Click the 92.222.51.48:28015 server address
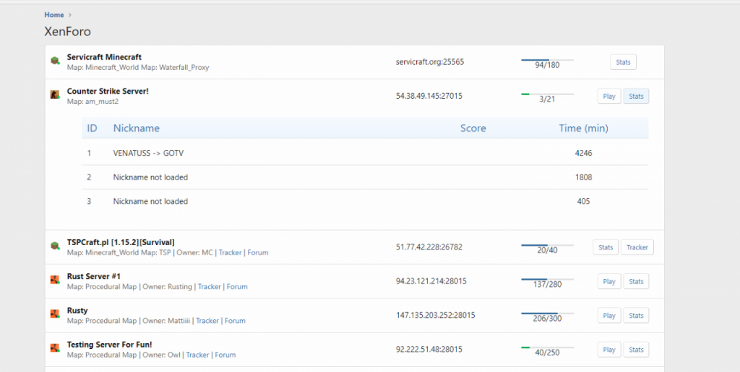The height and width of the screenshot is (372, 740). [x=429, y=350]
